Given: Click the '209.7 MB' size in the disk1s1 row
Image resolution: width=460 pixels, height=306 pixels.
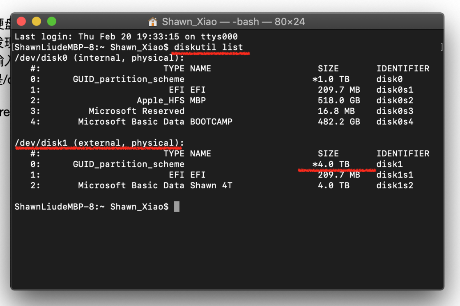Looking at the screenshot, I should 339,175.
